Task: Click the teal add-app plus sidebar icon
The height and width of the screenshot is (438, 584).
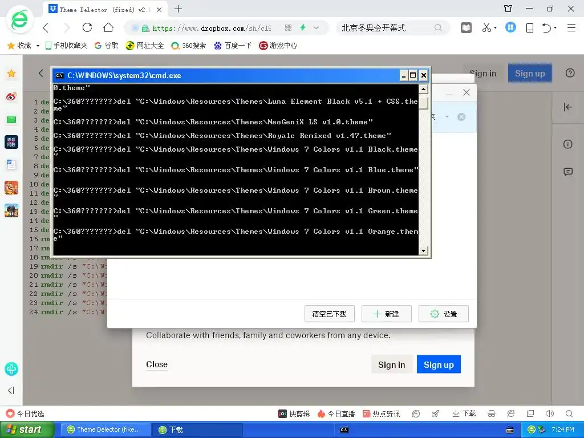Action: pos(11,369)
